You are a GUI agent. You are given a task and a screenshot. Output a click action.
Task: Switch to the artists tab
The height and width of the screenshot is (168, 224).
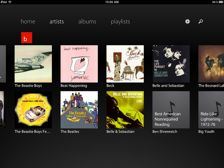click(57, 22)
